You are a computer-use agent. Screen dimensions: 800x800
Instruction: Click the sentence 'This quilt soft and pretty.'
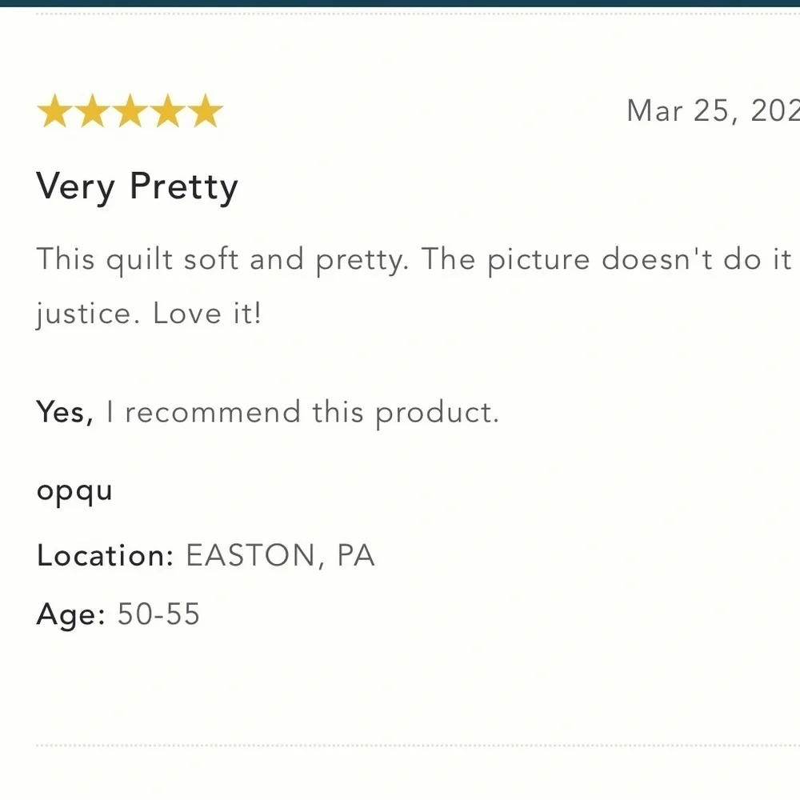click(x=222, y=260)
